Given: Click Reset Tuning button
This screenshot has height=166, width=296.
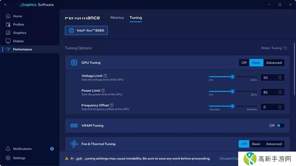Looking at the screenshot, I should pos(274,48).
